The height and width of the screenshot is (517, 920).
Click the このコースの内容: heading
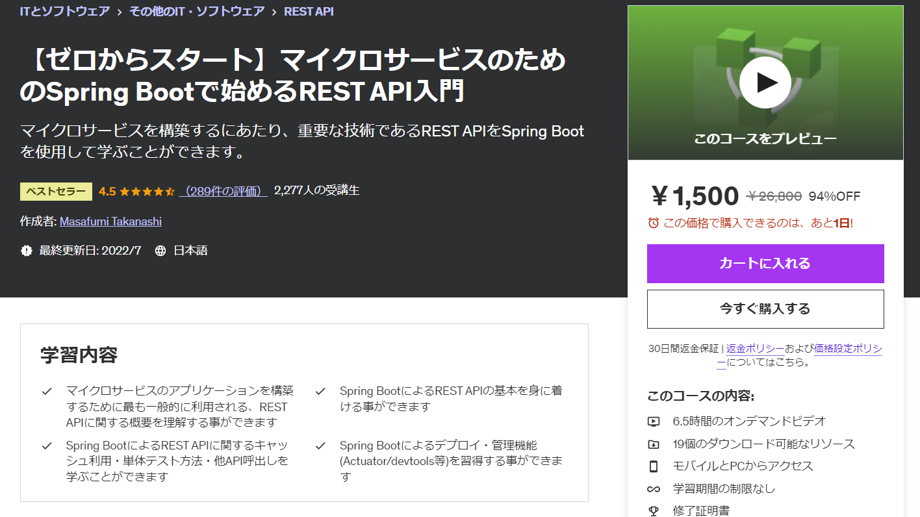(x=701, y=396)
